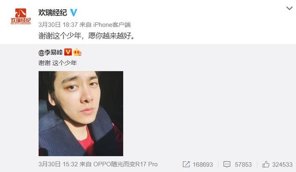Open the 欢瑞经纪 account name
The image size is (296, 172).
(x=53, y=13)
